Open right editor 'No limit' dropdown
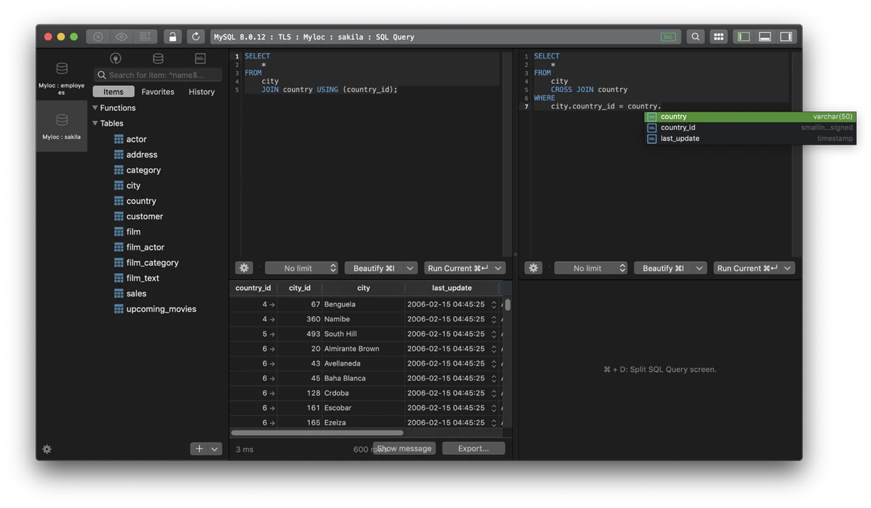This screenshot has width=871, height=508. click(x=590, y=268)
